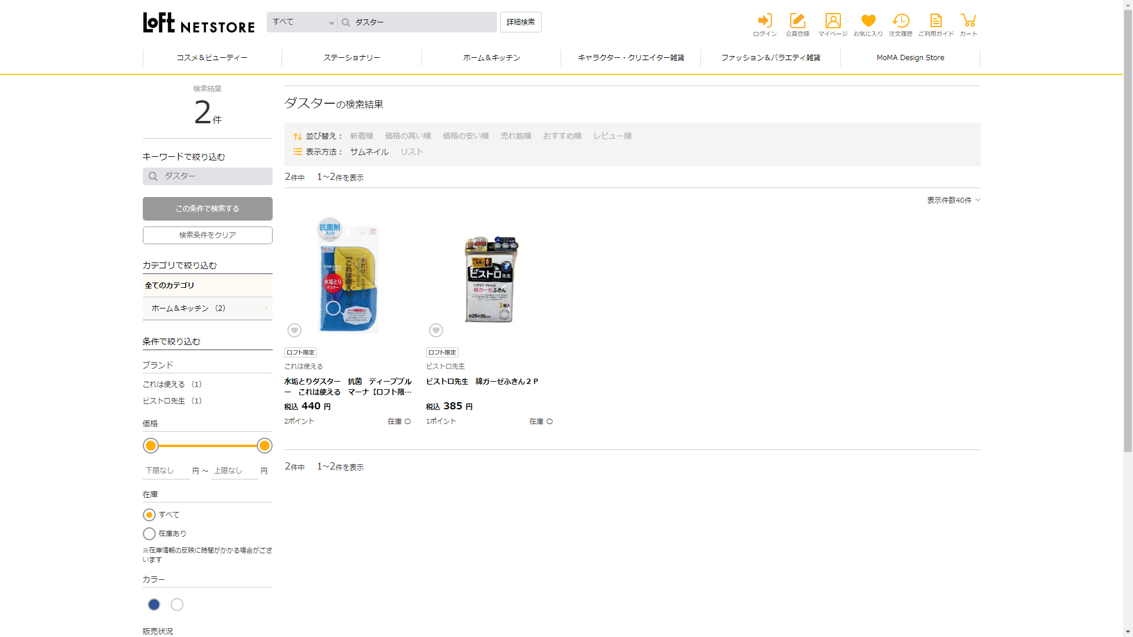Select the blue color swatch filter
The image size is (1133, 637).
[x=154, y=605]
